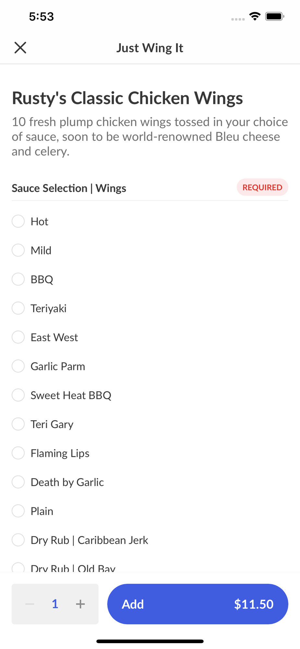Viewport: 300px width, 649px height.
Task: Choose the Teri Gary sauce
Action: point(18,424)
